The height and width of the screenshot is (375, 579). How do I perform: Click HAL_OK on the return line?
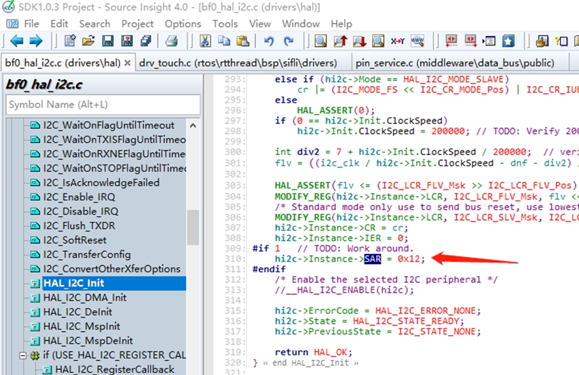331,352
